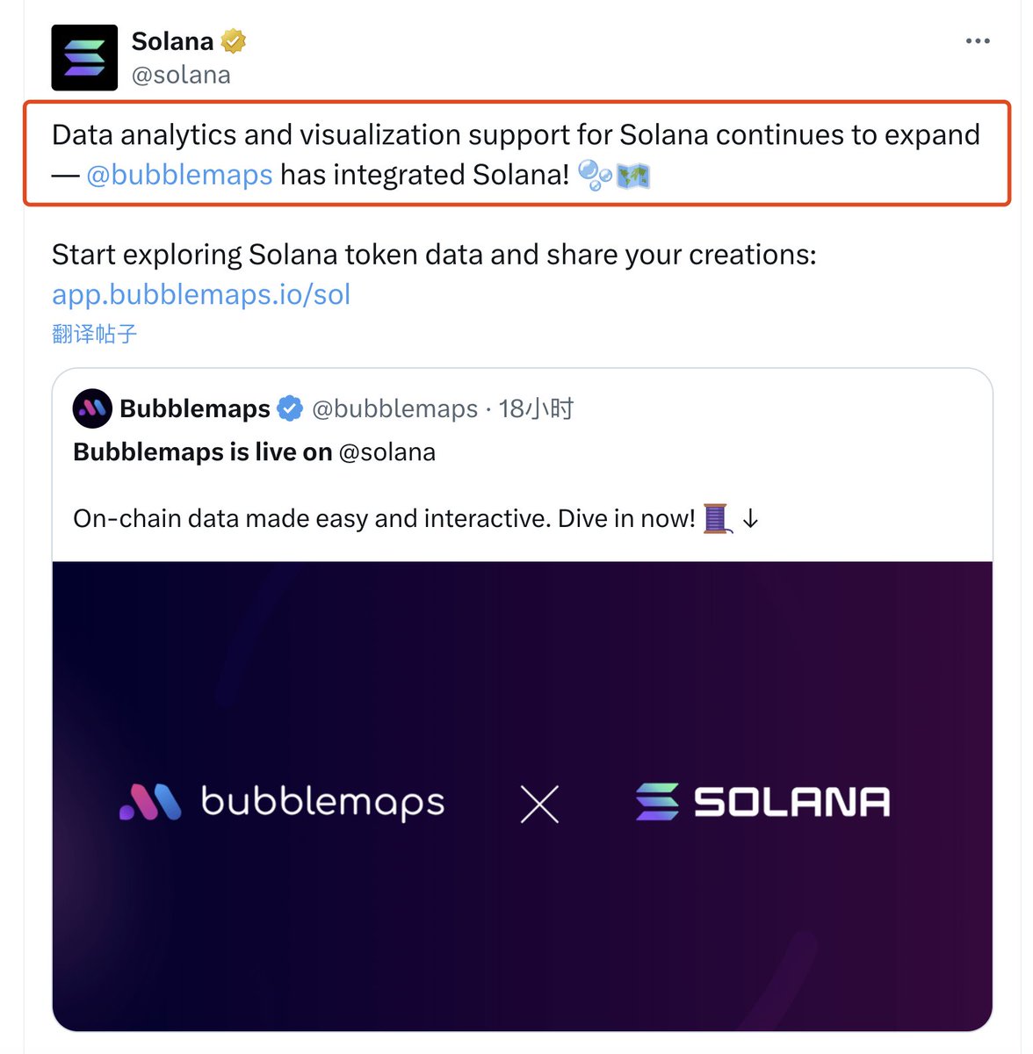Viewport: 1033px width, 1054px height.
Task: Click 翻译帖子 to translate the post
Action: point(94,334)
